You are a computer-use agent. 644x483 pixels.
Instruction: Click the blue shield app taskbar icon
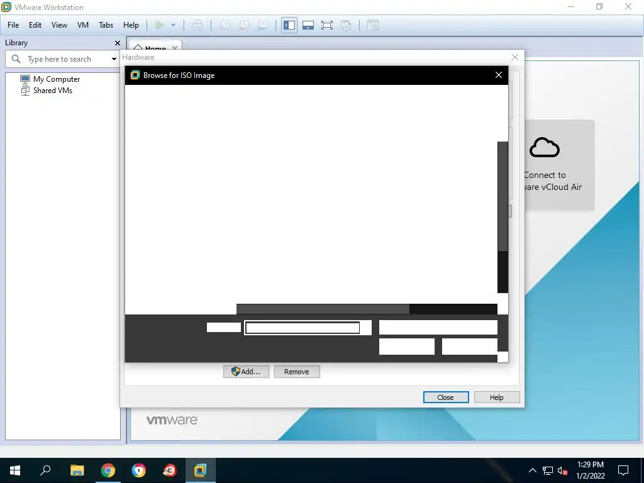pyautogui.click(x=139, y=470)
